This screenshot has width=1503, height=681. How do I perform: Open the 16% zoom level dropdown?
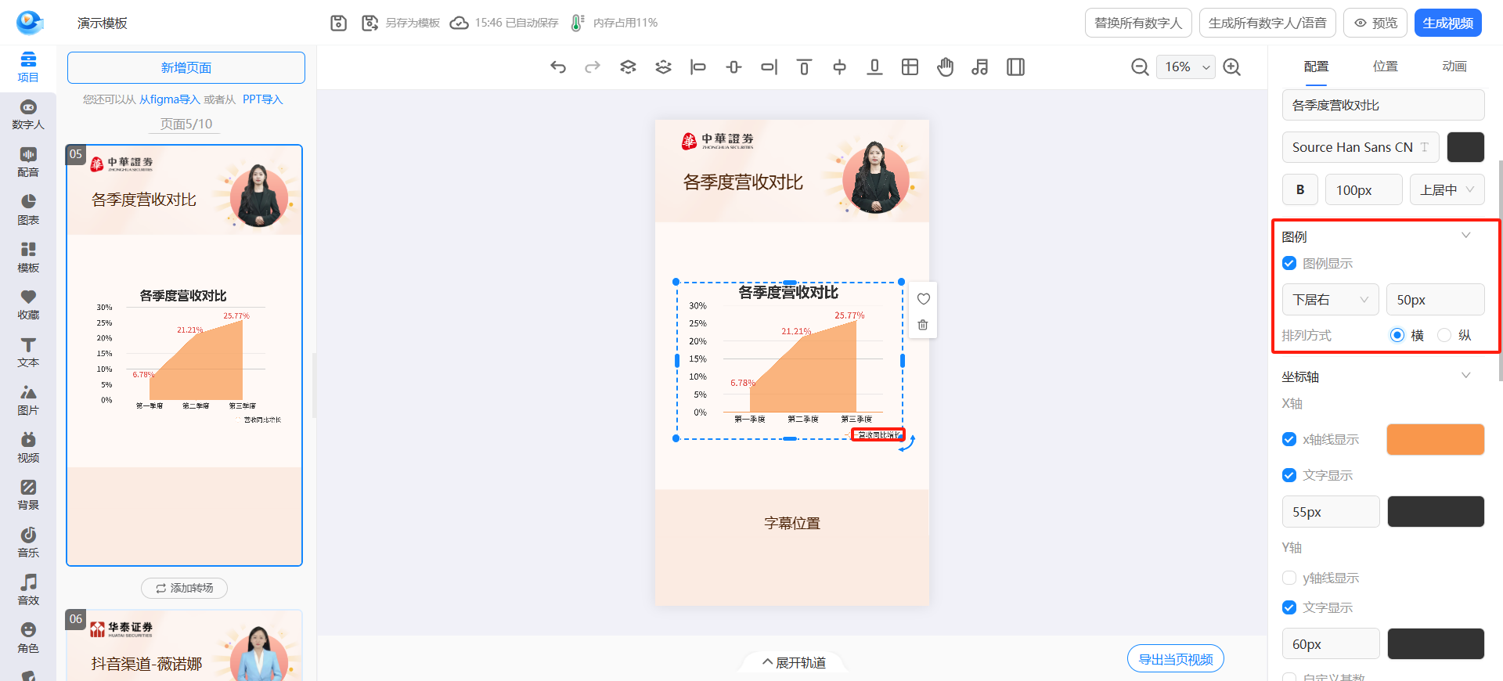1185,67
